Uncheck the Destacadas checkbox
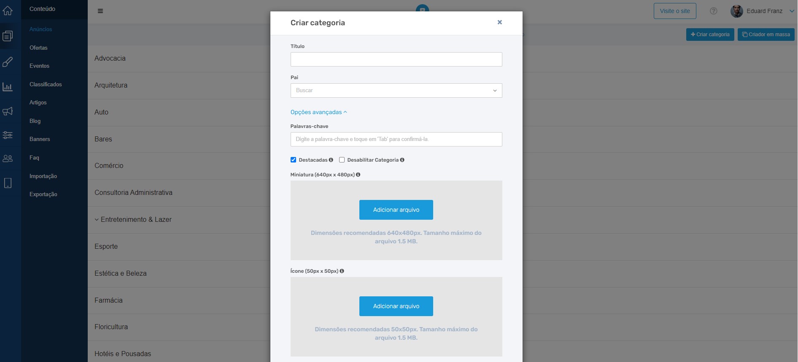 click(x=293, y=160)
